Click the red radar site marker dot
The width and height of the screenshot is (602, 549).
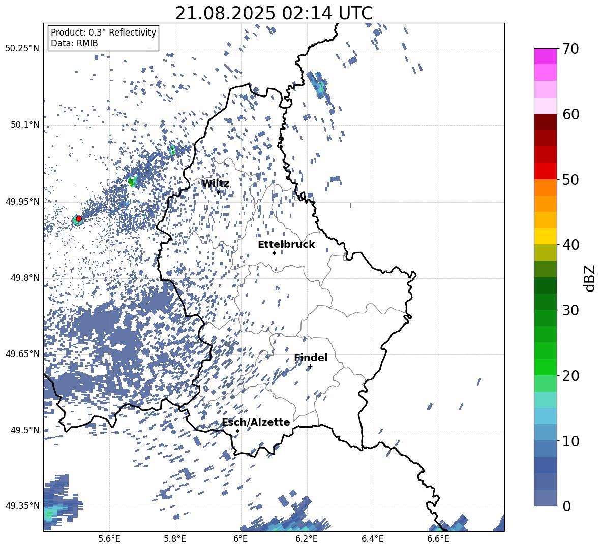click(x=79, y=218)
